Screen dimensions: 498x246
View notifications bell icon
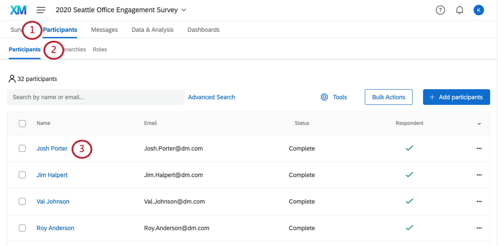click(459, 10)
